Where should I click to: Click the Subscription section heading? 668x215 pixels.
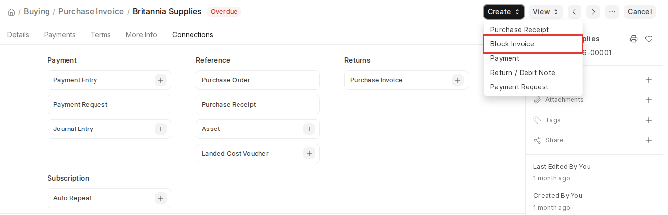click(x=68, y=178)
